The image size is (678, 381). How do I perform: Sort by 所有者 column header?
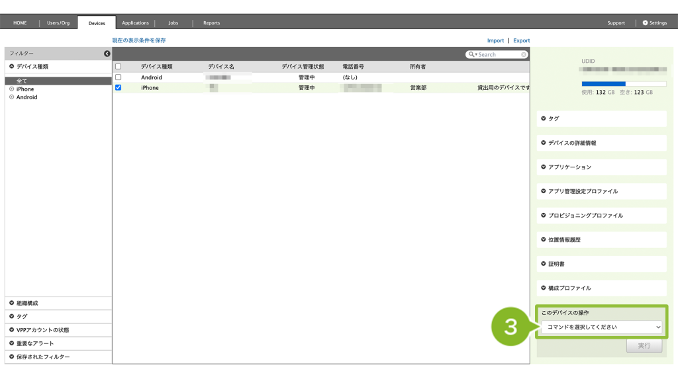pyautogui.click(x=418, y=67)
